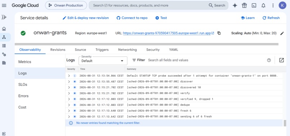Switch to the Source tab
The height and width of the screenshot is (136, 290).
click(x=81, y=50)
